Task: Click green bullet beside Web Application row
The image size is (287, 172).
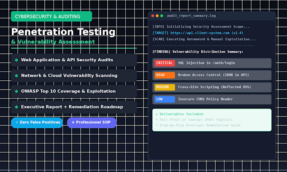Action: [x=16, y=60]
